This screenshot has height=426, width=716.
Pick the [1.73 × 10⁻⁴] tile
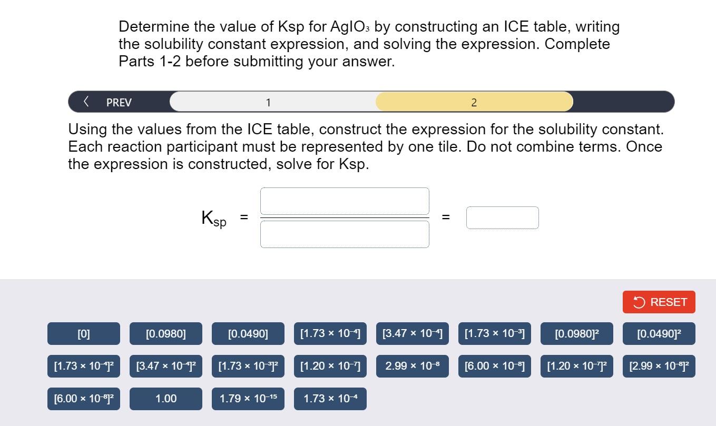(x=330, y=333)
